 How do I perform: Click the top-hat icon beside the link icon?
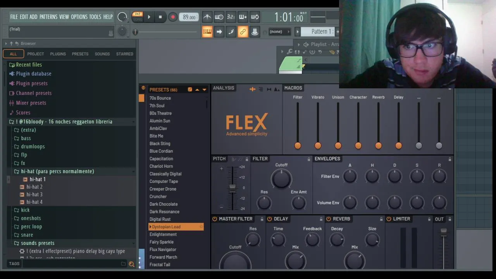pos(255,32)
